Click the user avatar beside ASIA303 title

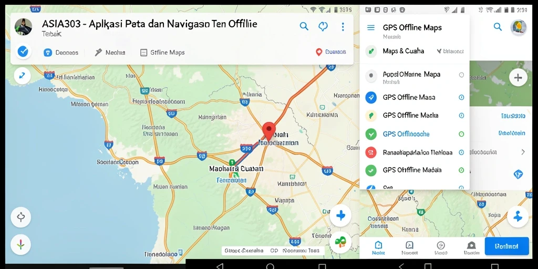(x=23, y=27)
